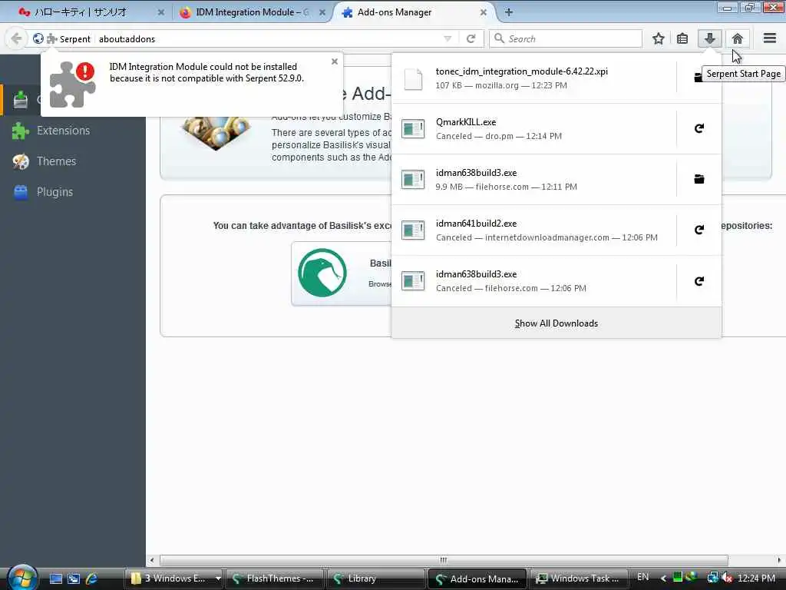Click the add-on puzzle icon in URL bar

pyautogui.click(x=51, y=39)
